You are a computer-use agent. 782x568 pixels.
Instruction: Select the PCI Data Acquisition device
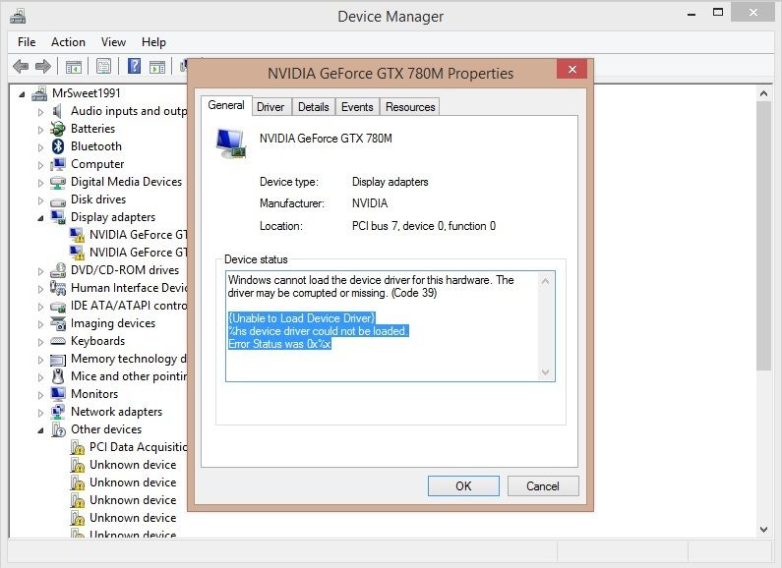point(129,447)
